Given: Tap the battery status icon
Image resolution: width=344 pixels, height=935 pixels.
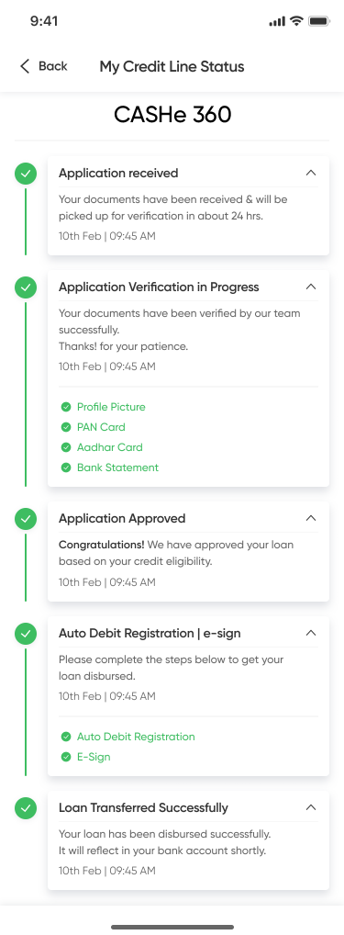Looking at the screenshot, I should pos(318,21).
